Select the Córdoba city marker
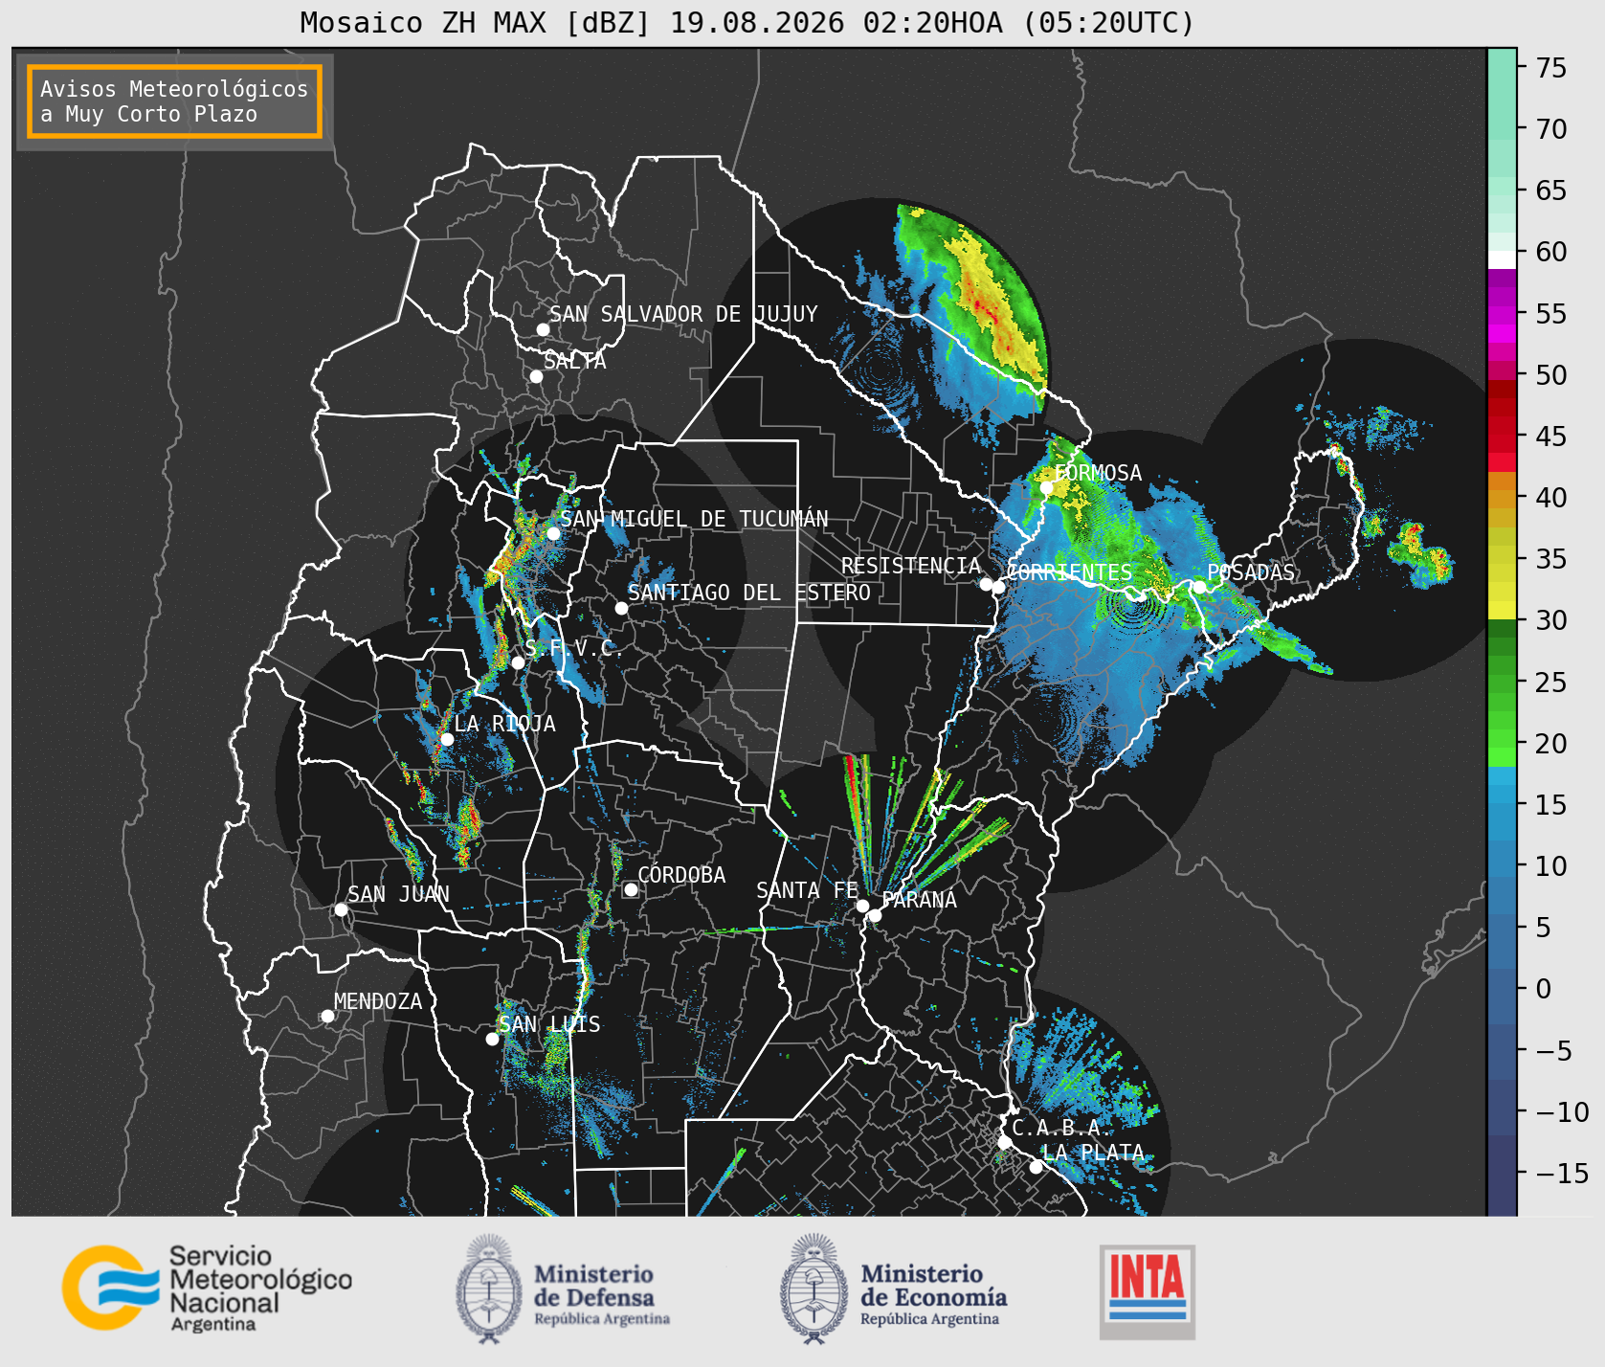 631,890
